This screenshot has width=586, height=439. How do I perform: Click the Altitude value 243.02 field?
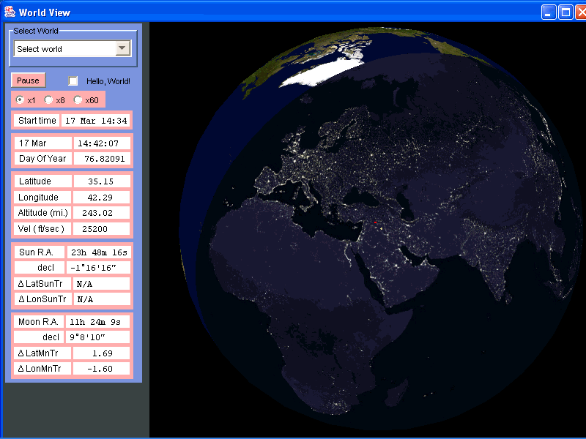[102, 213]
